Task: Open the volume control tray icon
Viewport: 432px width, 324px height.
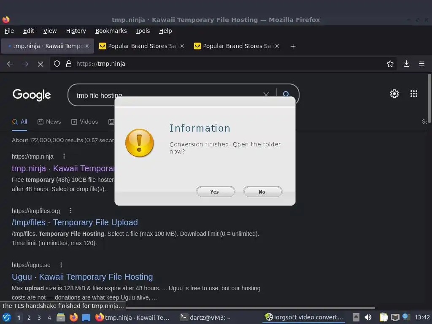Action: [368, 317]
